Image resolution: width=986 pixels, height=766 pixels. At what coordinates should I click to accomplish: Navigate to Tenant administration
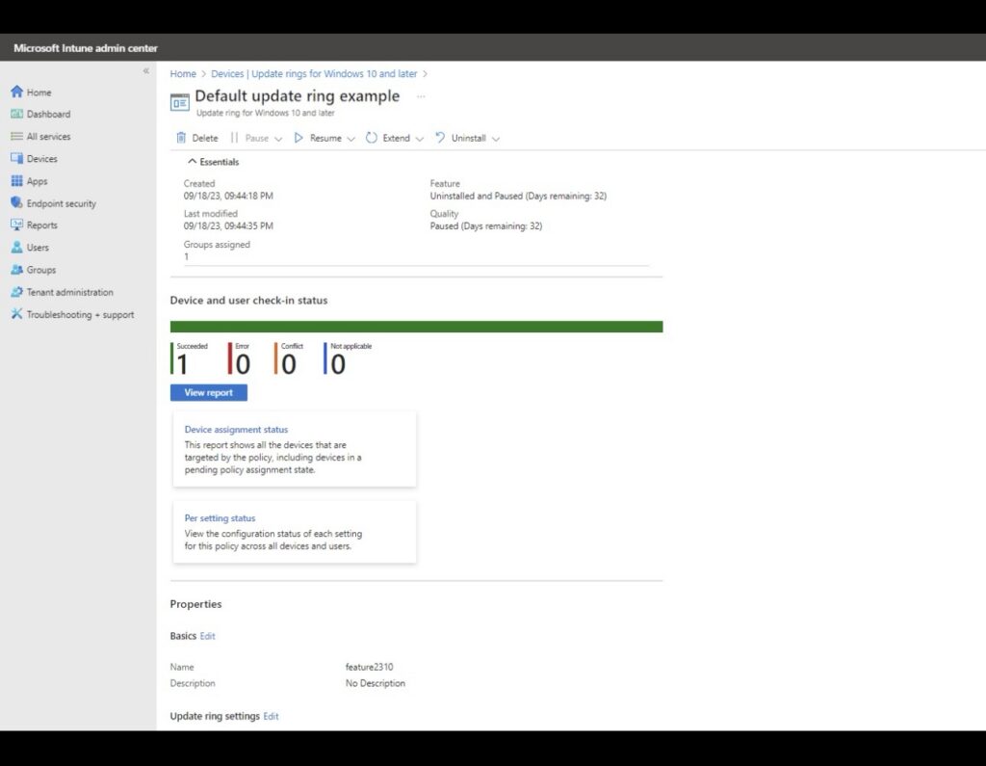(69, 293)
